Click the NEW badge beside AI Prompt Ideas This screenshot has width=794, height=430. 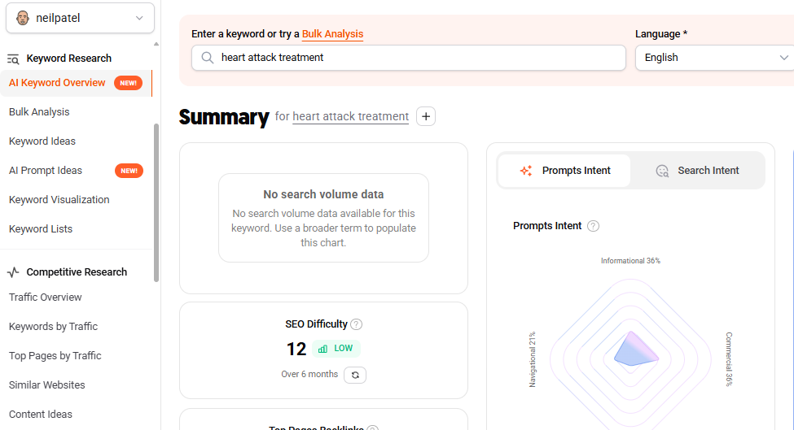click(x=129, y=171)
